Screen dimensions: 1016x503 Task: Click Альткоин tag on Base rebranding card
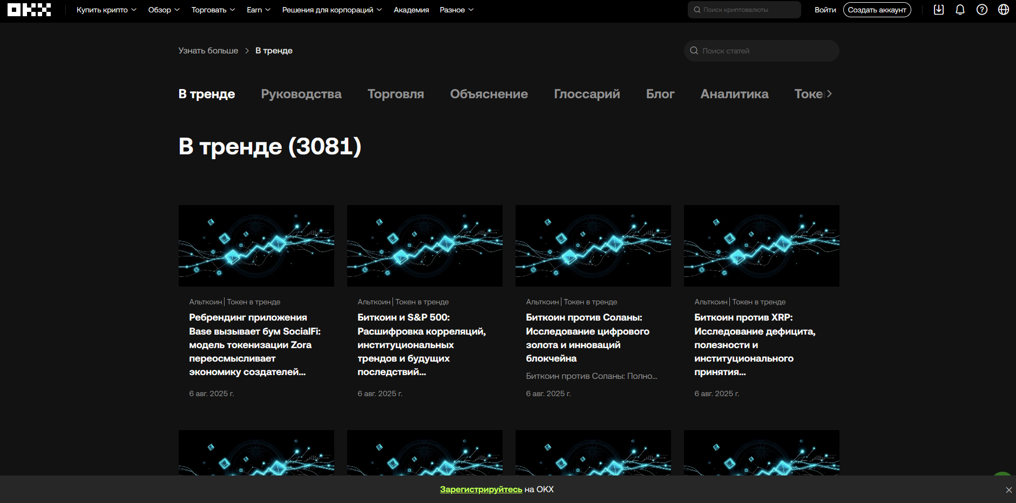(x=206, y=302)
